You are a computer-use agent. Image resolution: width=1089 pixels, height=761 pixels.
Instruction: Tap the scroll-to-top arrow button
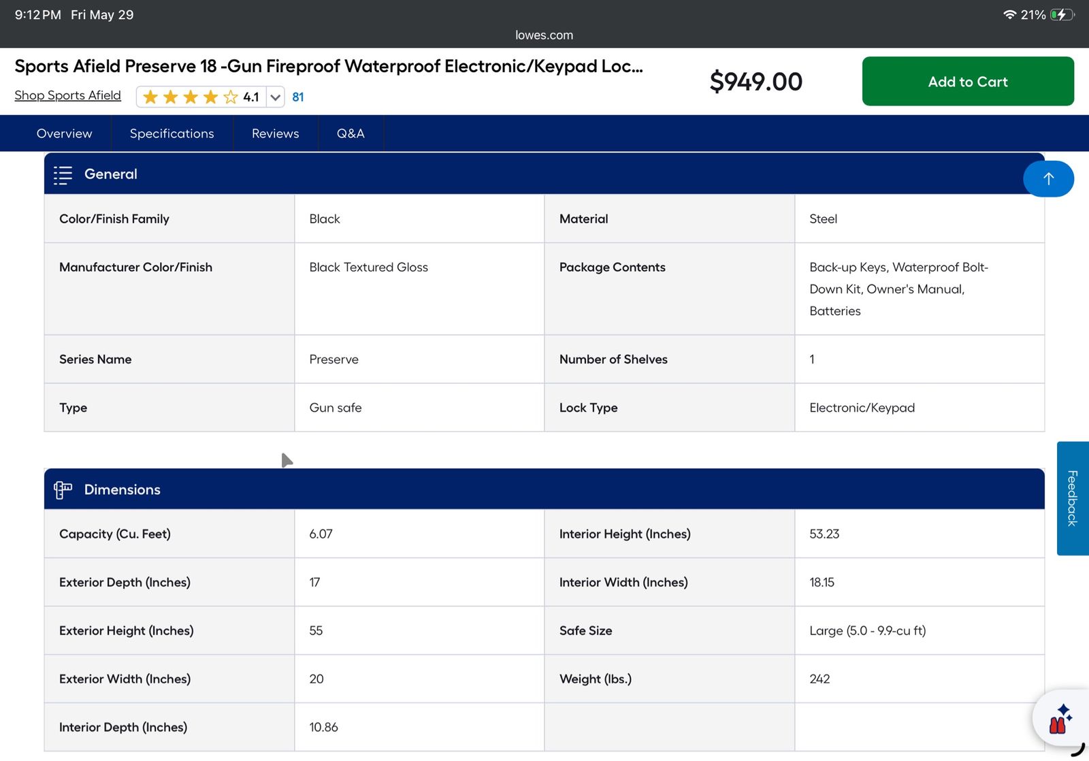point(1048,178)
